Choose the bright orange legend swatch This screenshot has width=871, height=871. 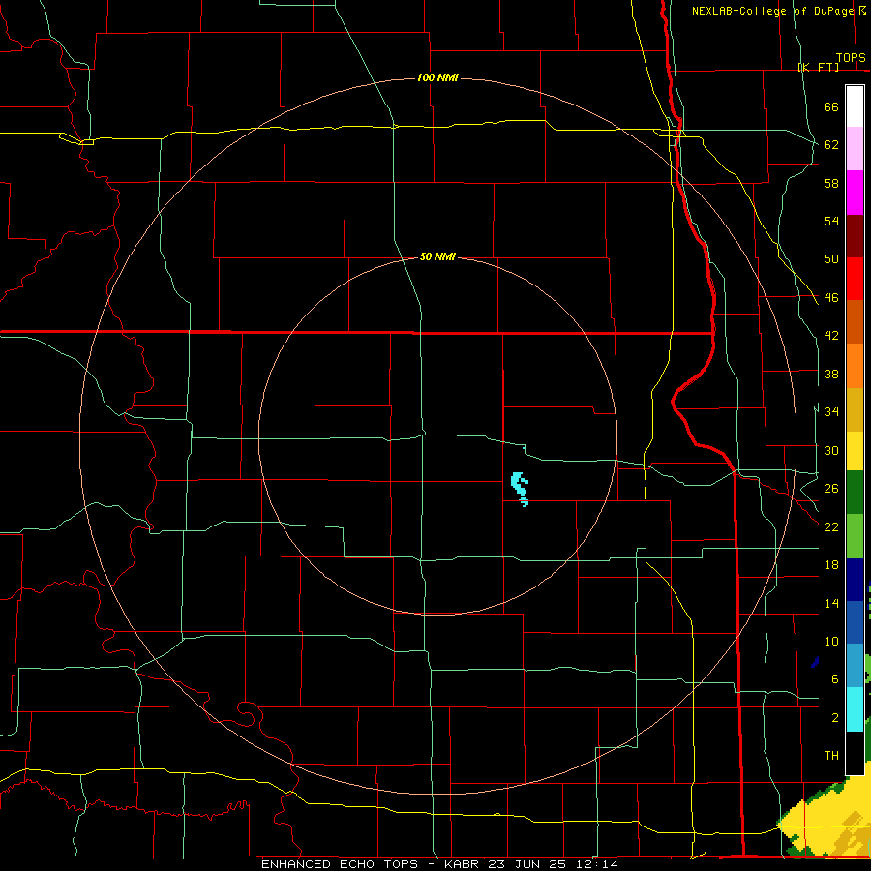(x=855, y=366)
